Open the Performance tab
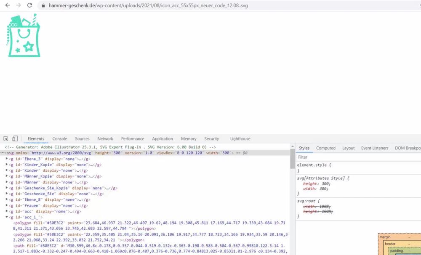 (x=133, y=139)
